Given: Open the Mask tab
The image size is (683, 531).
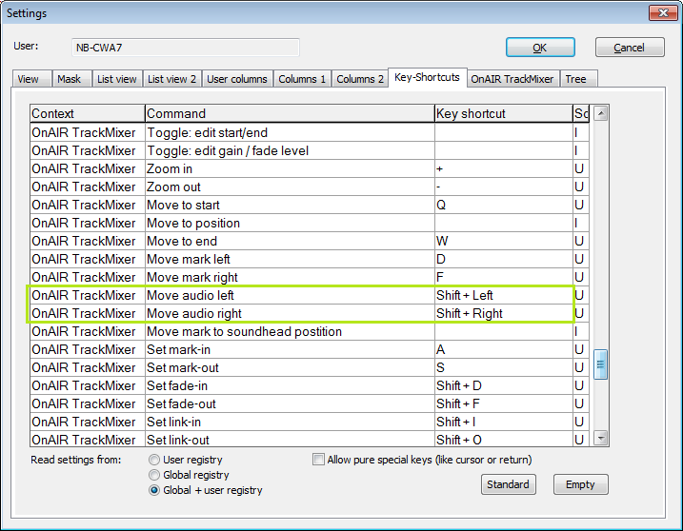Looking at the screenshot, I should coord(69,79).
